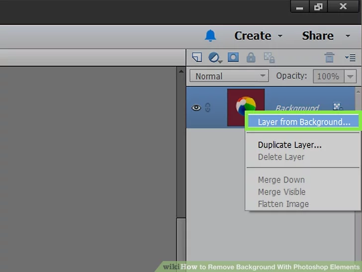Minimize the application window

click(300, 6)
